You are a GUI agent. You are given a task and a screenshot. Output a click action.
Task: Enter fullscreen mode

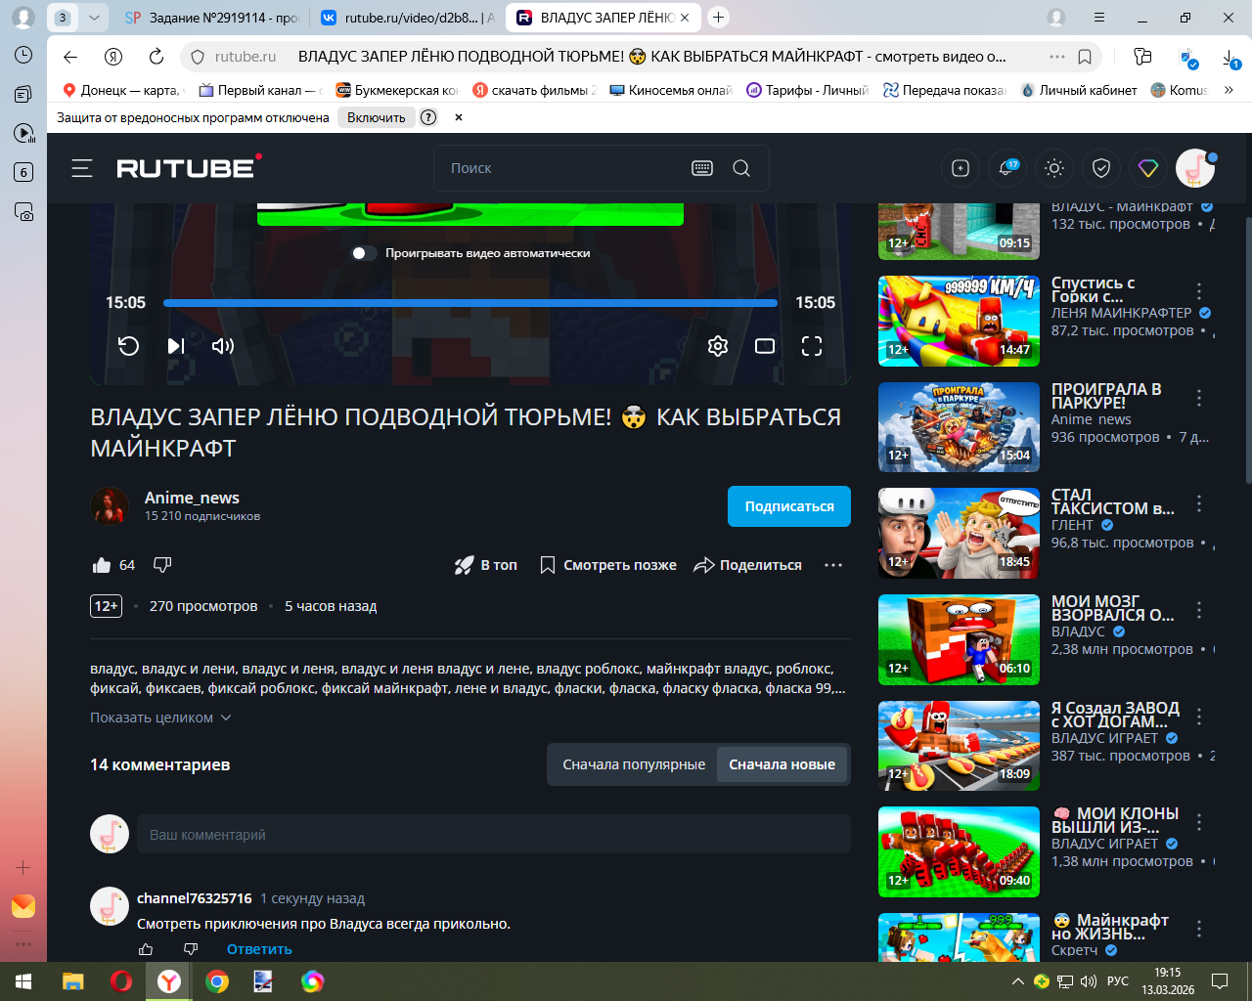click(812, 346)
